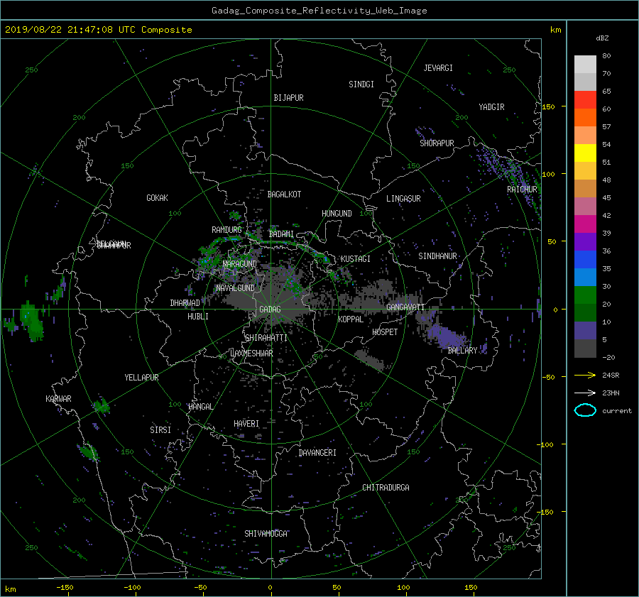Screen dimensions: 639x597
Task: Click the SHIVAMOGGA city label
Action: [x=266, y=533]
